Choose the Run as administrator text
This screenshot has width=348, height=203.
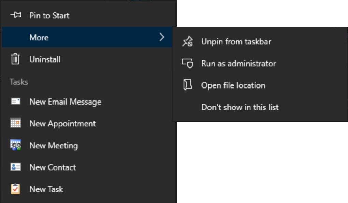point(238,64)
